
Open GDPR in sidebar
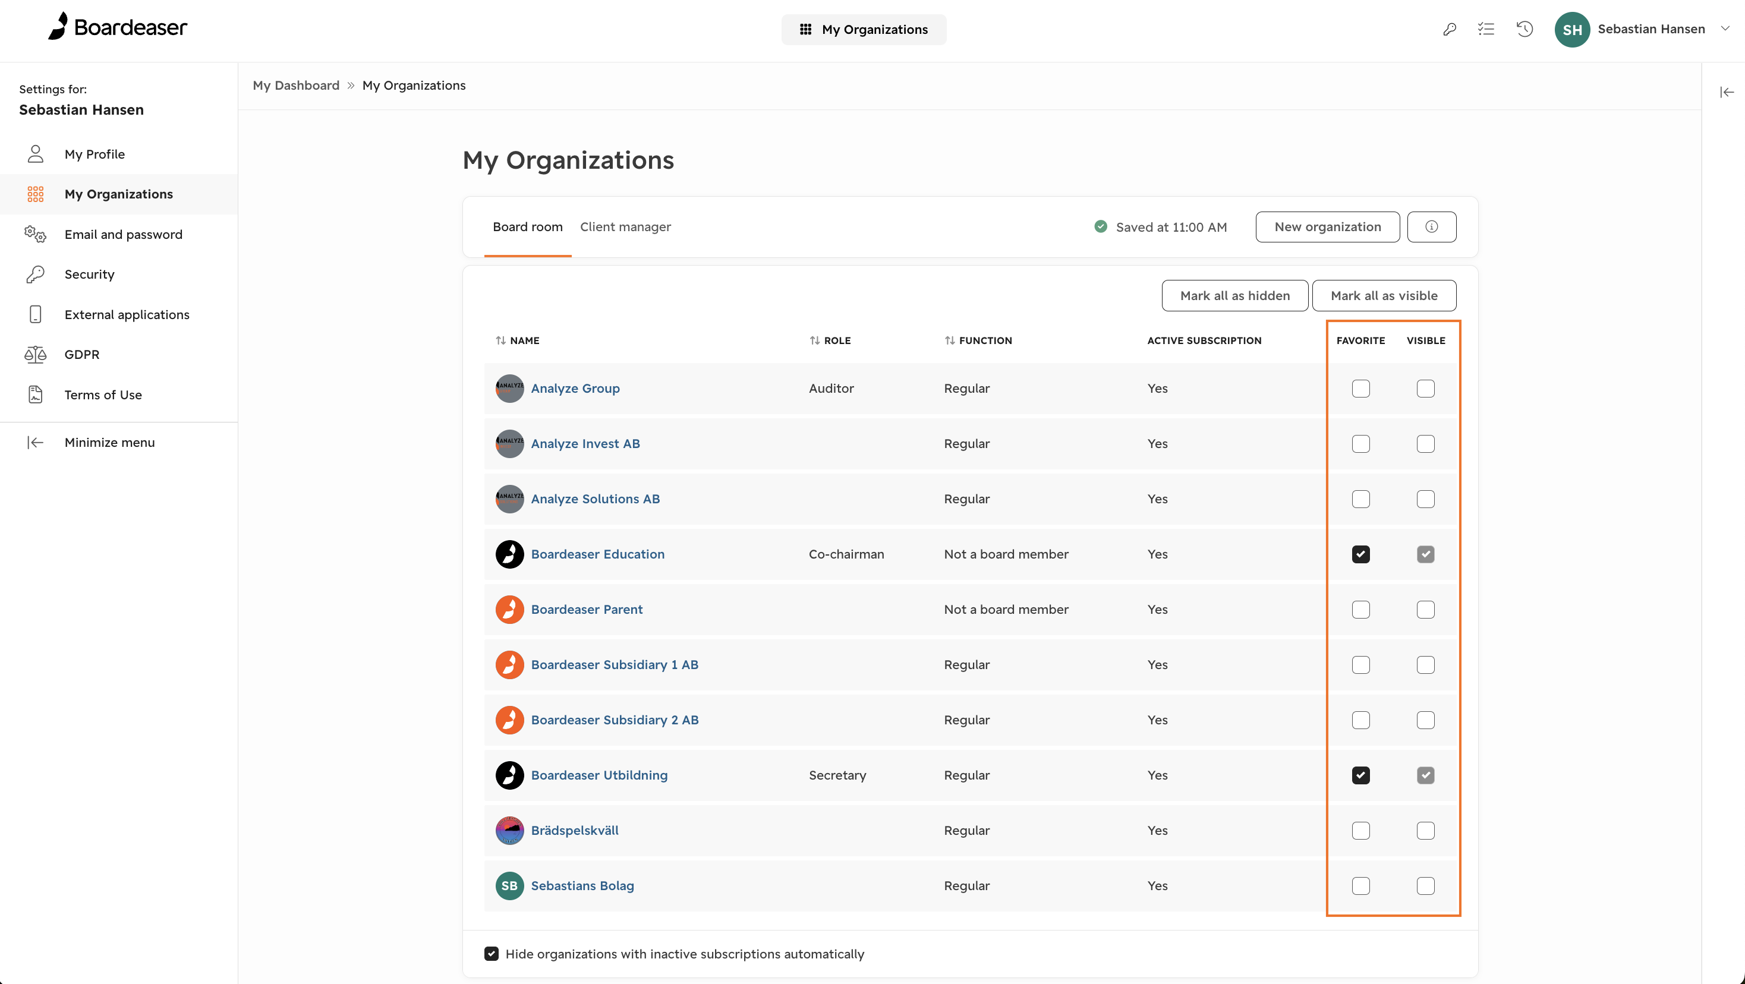point(118,354)
